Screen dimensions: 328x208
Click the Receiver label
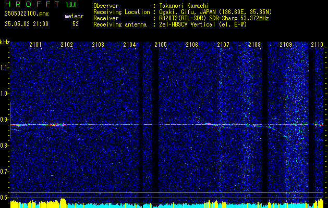click(x=106, y=18)
